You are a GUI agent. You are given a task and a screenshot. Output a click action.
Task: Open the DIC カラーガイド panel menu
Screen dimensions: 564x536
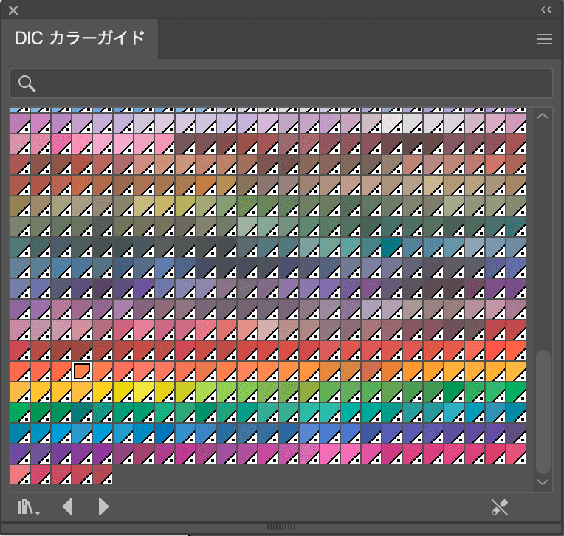click(545, 39)
